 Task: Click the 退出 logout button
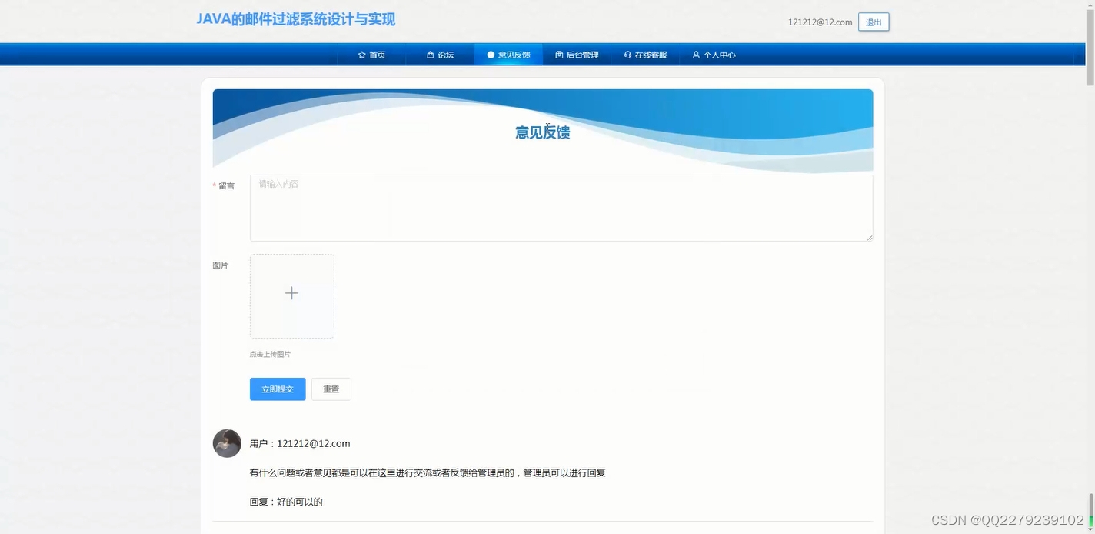[x=873, y=22]
